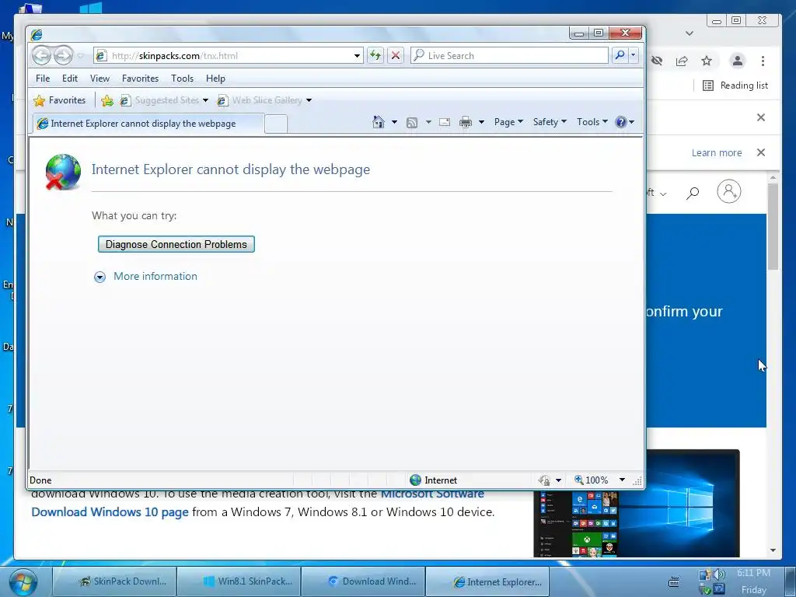Click the RSS feeds icon

pyautogui.click(x=412, y=122)
